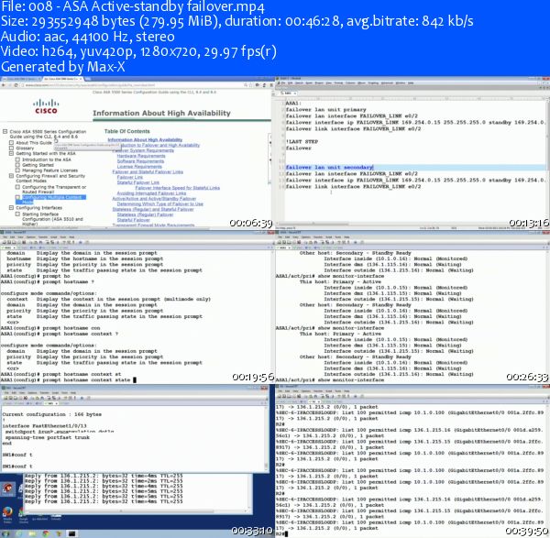Screen dimensions: 550x538
Task: Click the Mozilla Firefox desktop icon
Action: [7, 512]
